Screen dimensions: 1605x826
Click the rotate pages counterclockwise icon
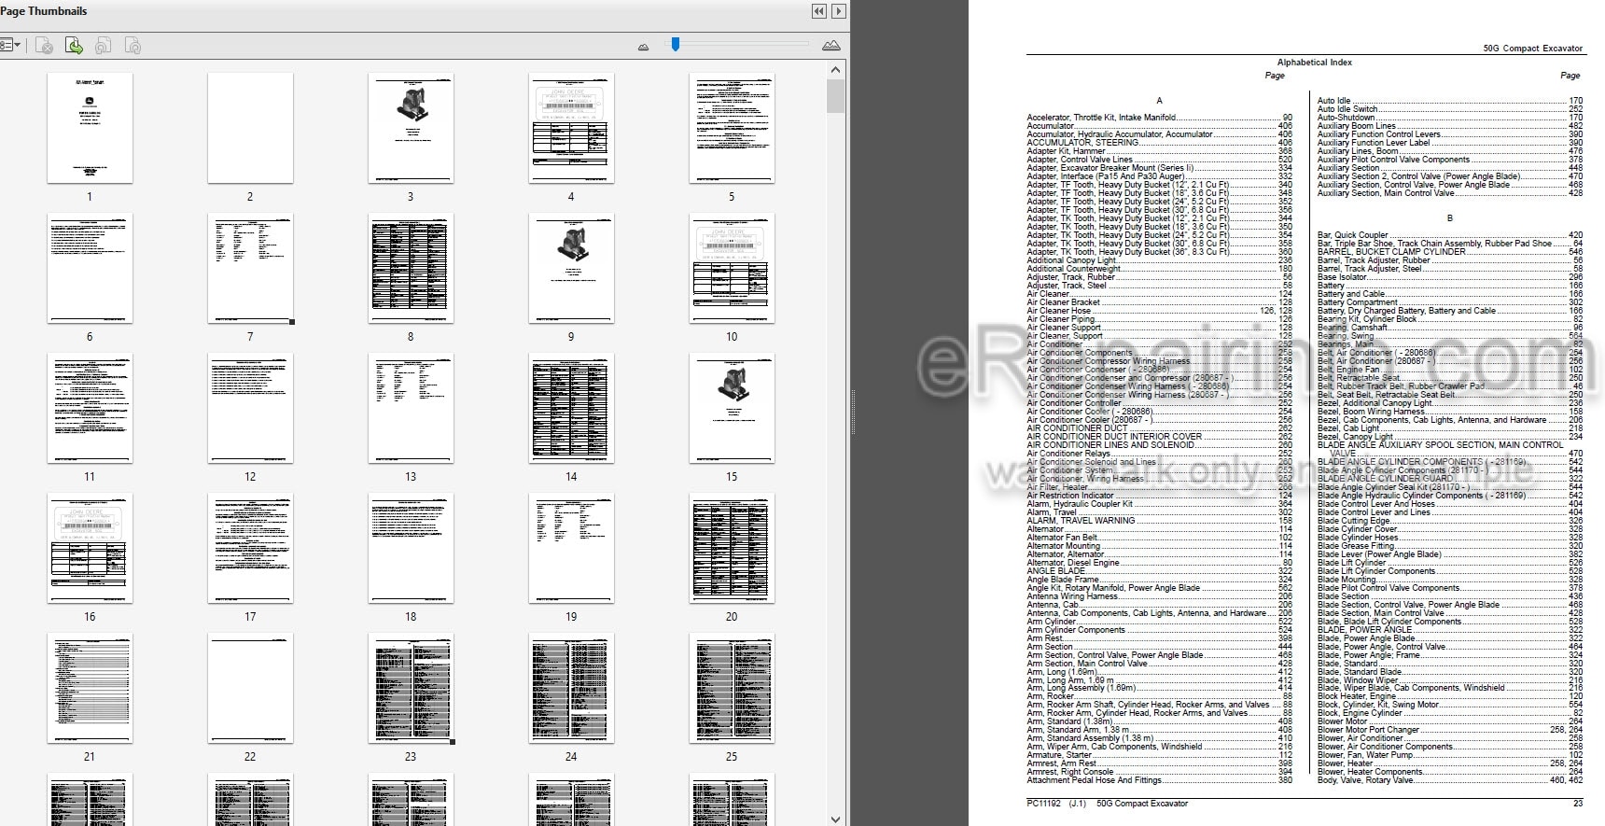[x=104, y=45]
